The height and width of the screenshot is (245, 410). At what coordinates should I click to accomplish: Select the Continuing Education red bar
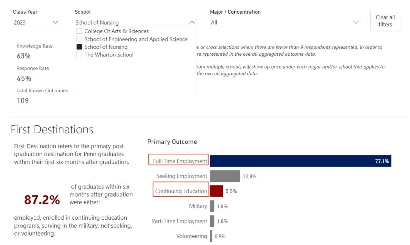[x=216, y=191]
